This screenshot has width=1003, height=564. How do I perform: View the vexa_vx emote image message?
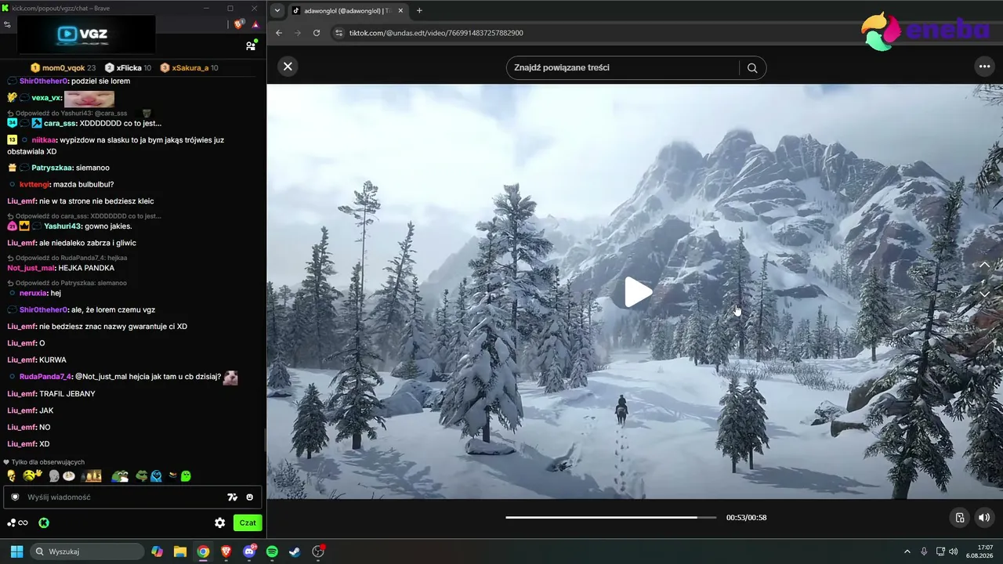coord(89,99)
